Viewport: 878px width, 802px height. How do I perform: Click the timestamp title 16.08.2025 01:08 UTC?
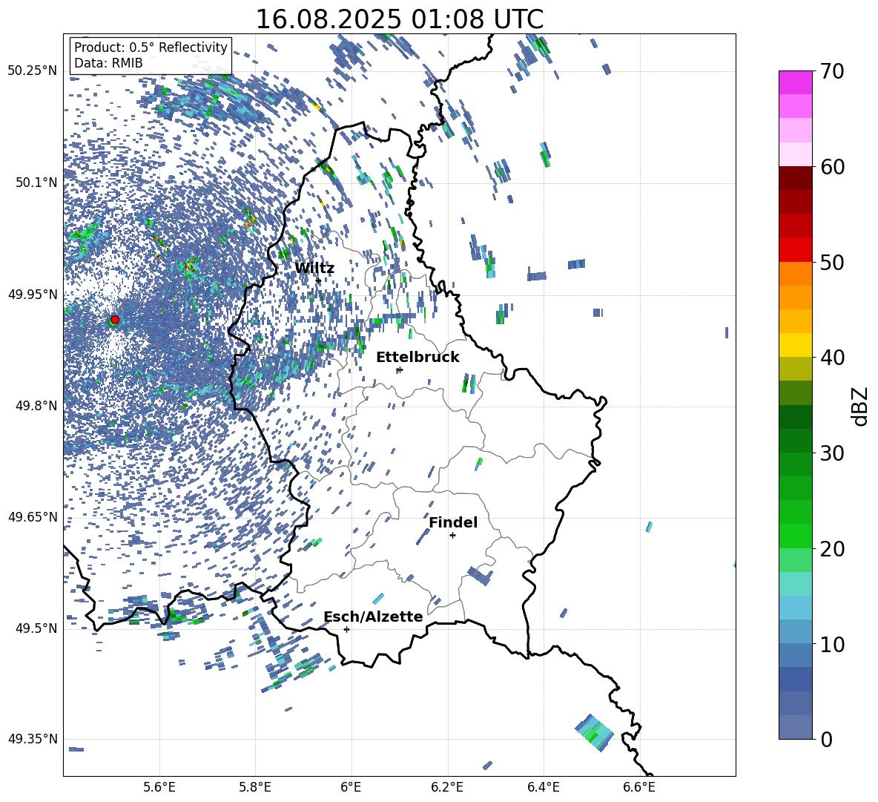click(399, 19)
